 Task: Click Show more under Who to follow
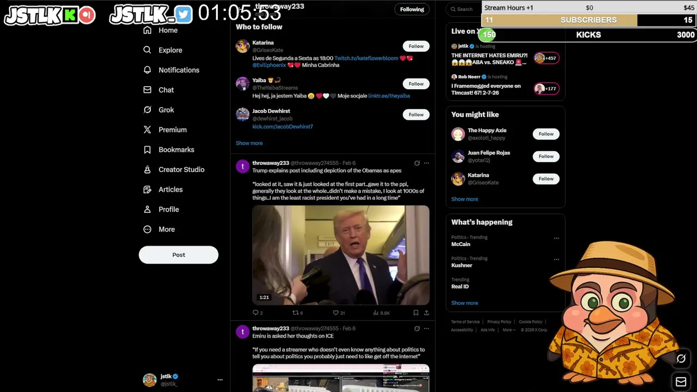click(249, 143)
